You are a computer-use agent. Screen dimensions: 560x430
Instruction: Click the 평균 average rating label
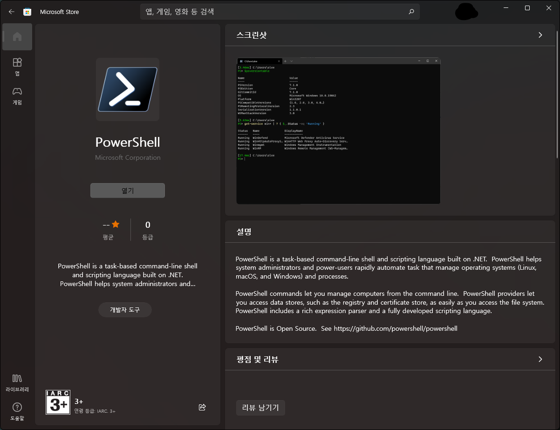pyautogui.click(x=108, y=237)
